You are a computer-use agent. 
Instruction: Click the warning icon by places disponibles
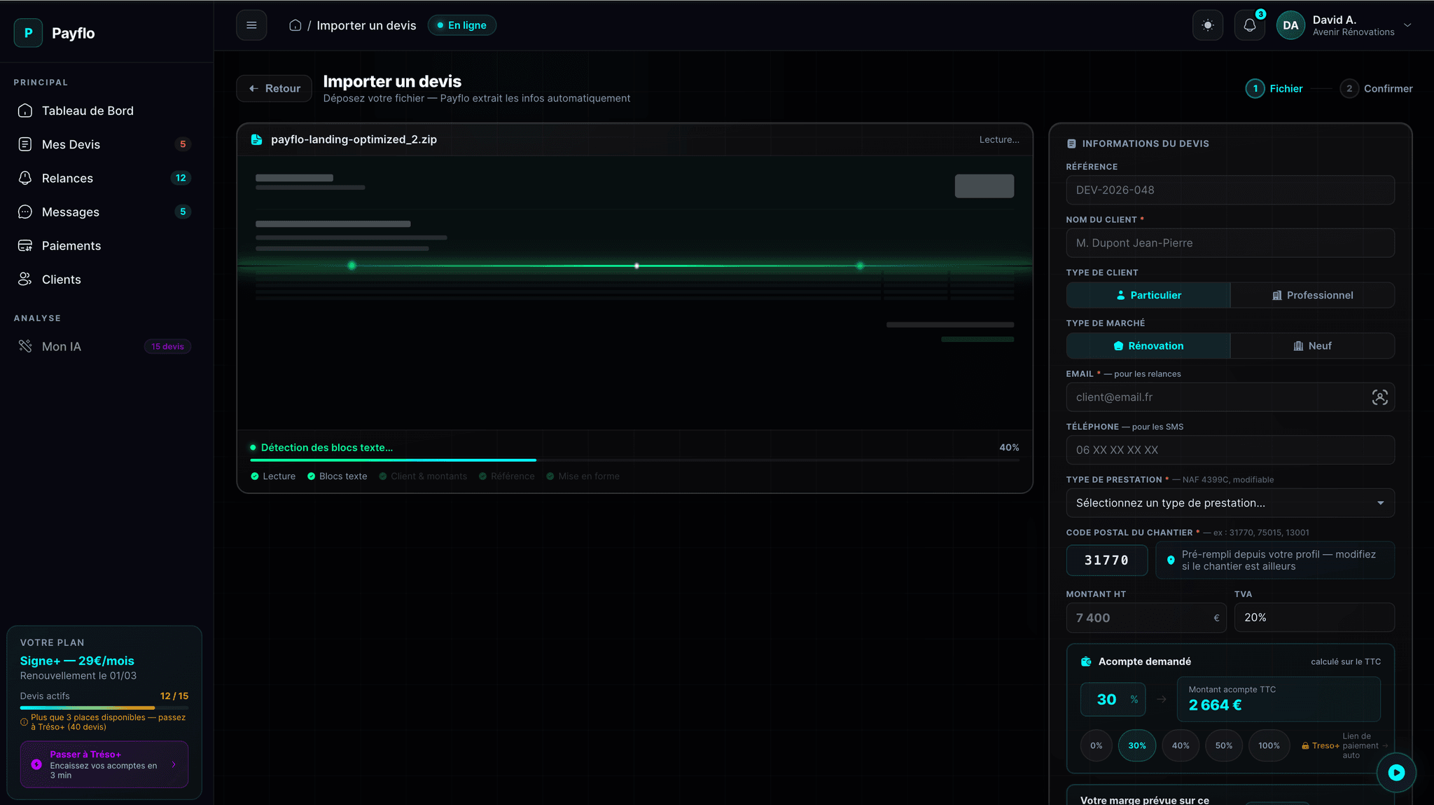pyautogui.click(x=24, y=722)
